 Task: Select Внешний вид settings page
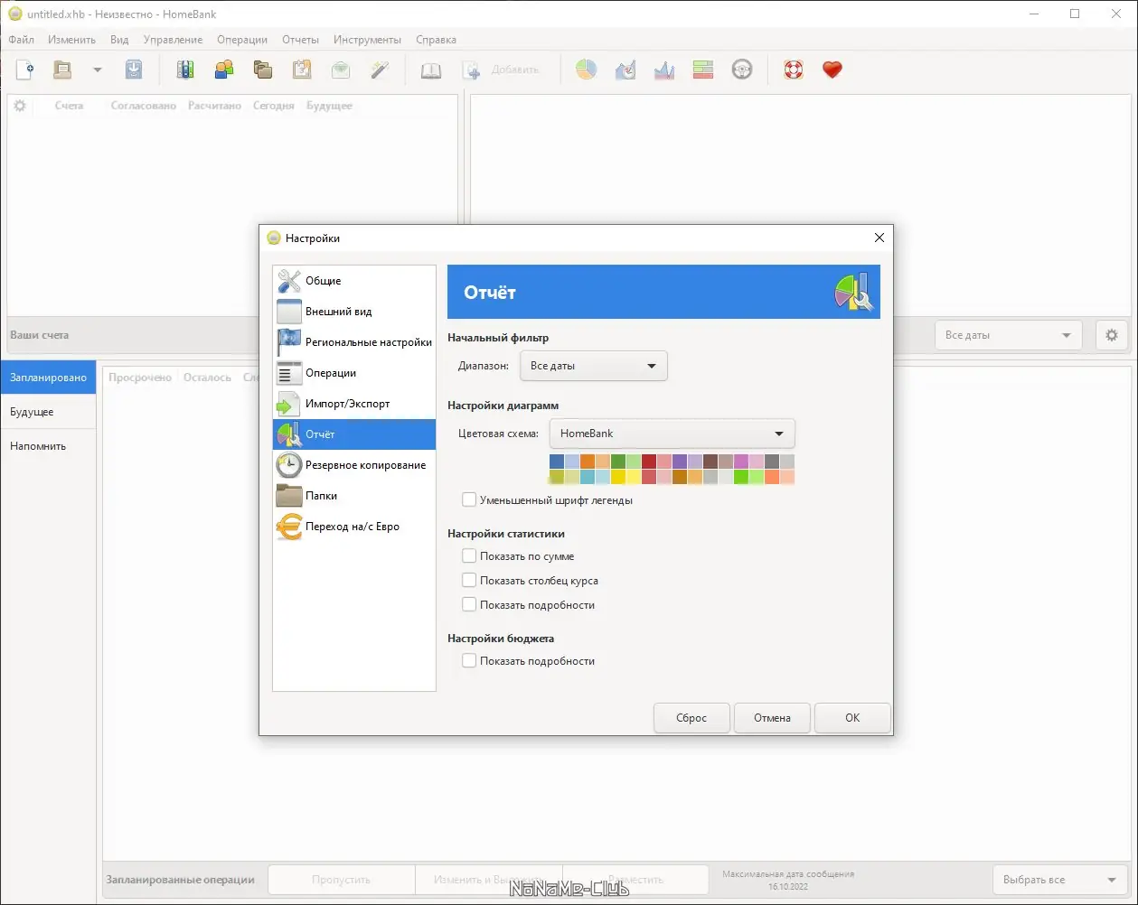click(x=354, y=312)
